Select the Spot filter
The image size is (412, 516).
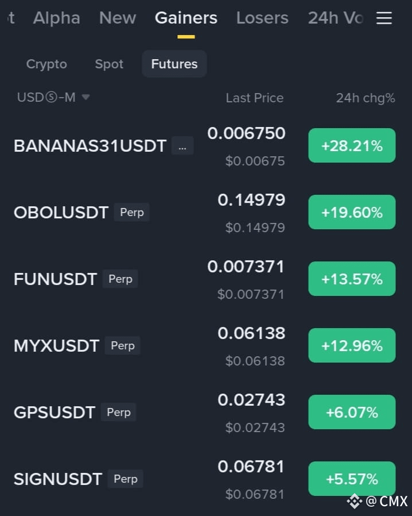(109, 64)
